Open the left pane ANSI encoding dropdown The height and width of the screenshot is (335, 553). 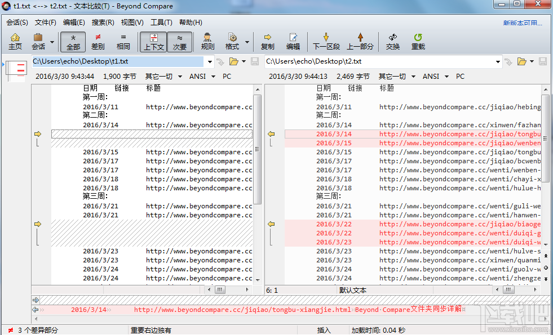click(202, 76)
